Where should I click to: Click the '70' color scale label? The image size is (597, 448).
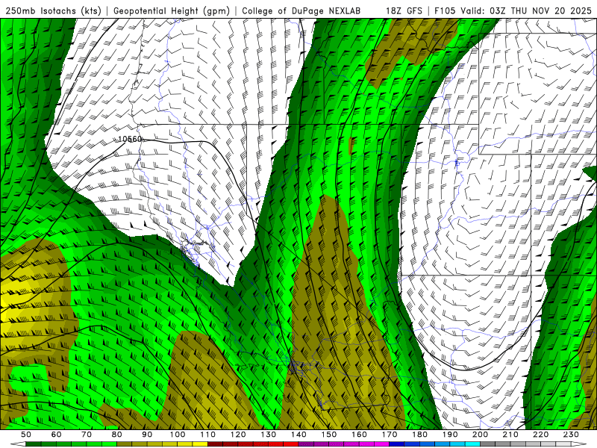point(87,435)
